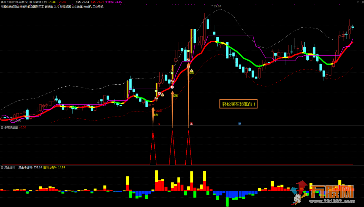Expand the 杀破狼主图 indicator dropdown
This screenshot has width=364, height=207.
click(31, 2)
